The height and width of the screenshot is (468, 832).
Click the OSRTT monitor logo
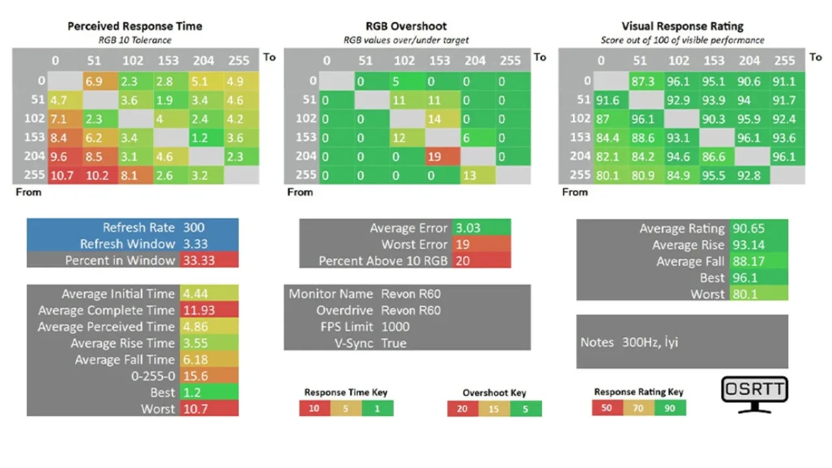pyautogui.click(x=754, y=394)
